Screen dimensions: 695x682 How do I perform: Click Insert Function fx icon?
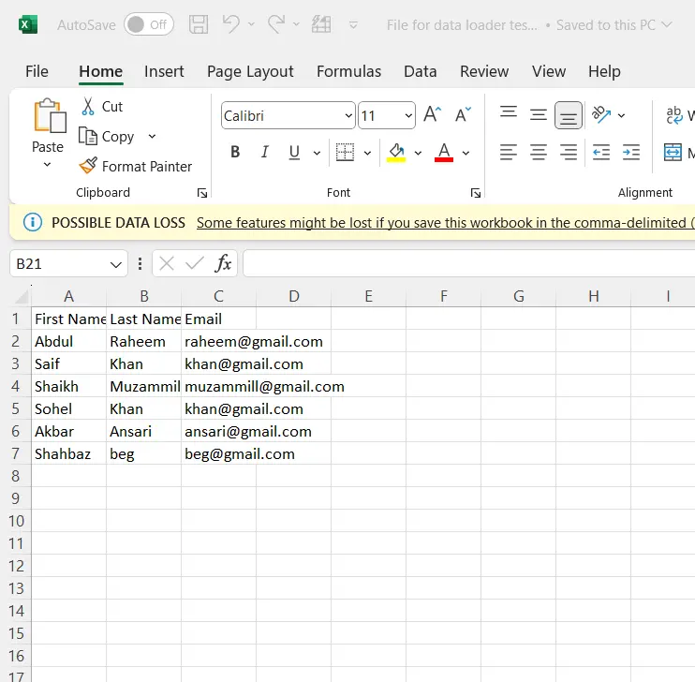tap(223, 264)
